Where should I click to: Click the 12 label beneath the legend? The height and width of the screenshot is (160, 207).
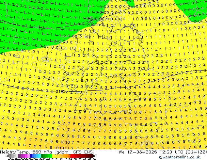coord(61,159)
